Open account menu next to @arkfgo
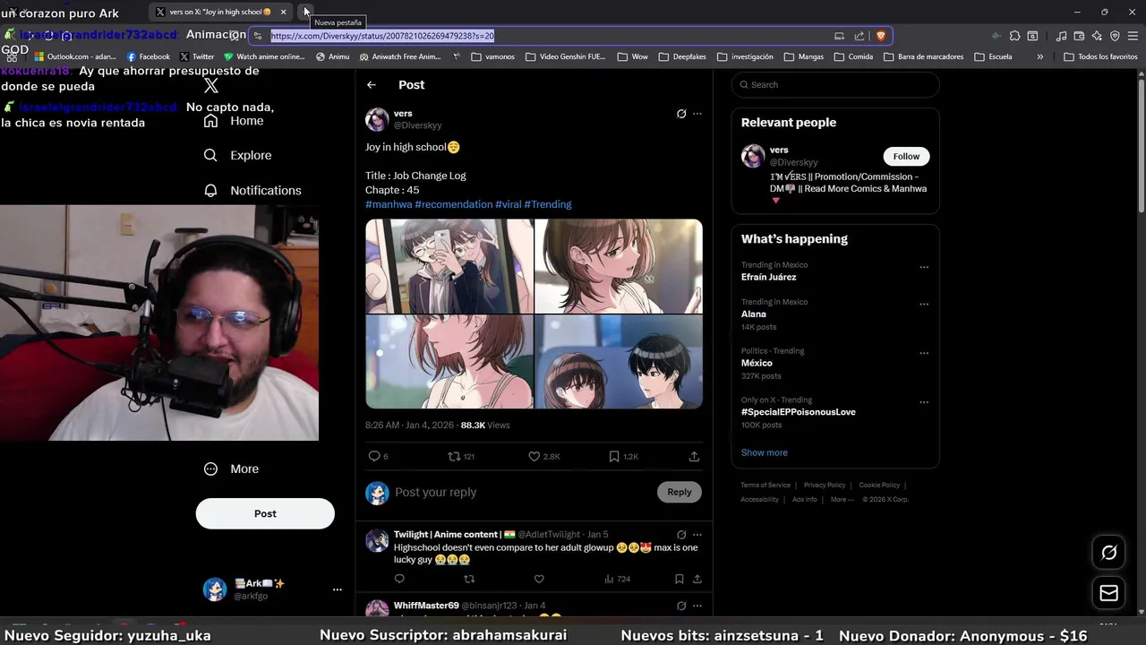The width and height of the screenshot is (1146, 645). coord(338,589)
